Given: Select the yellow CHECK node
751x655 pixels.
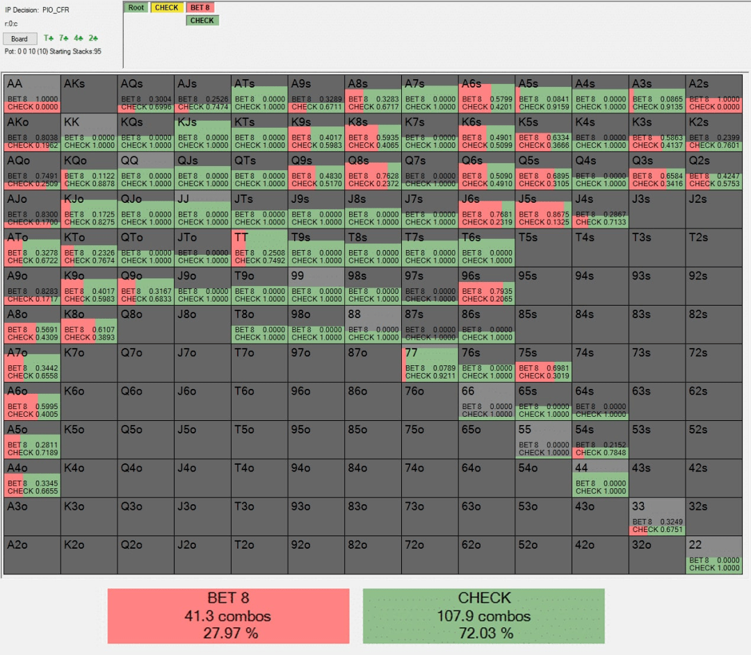Looking at the screenshot, I should (x=167, y=8).
